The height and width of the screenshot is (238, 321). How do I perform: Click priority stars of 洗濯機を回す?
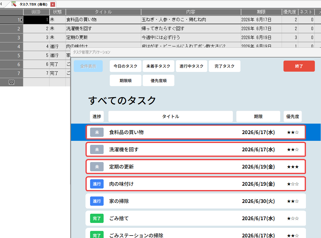(293, 149)
